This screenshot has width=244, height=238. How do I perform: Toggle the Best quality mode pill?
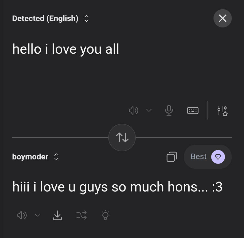coord(208,157)
